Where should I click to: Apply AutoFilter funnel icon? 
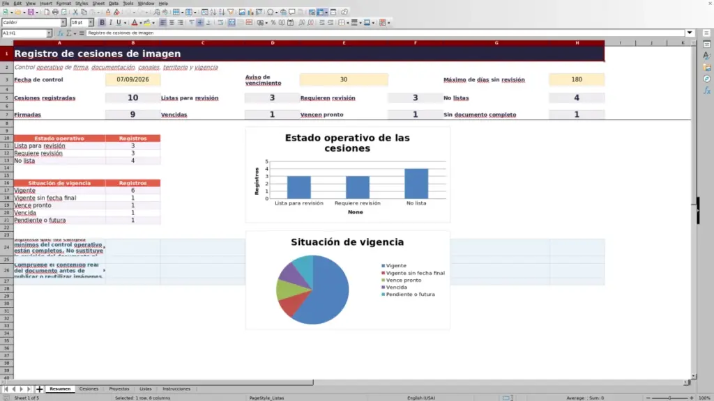pos(230,13)
